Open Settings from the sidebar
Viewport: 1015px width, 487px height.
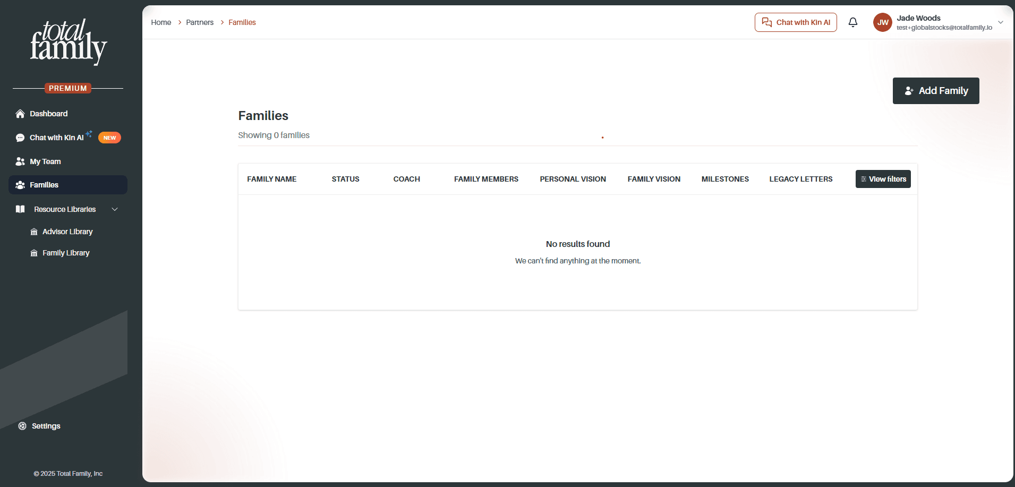click(46, 426)
